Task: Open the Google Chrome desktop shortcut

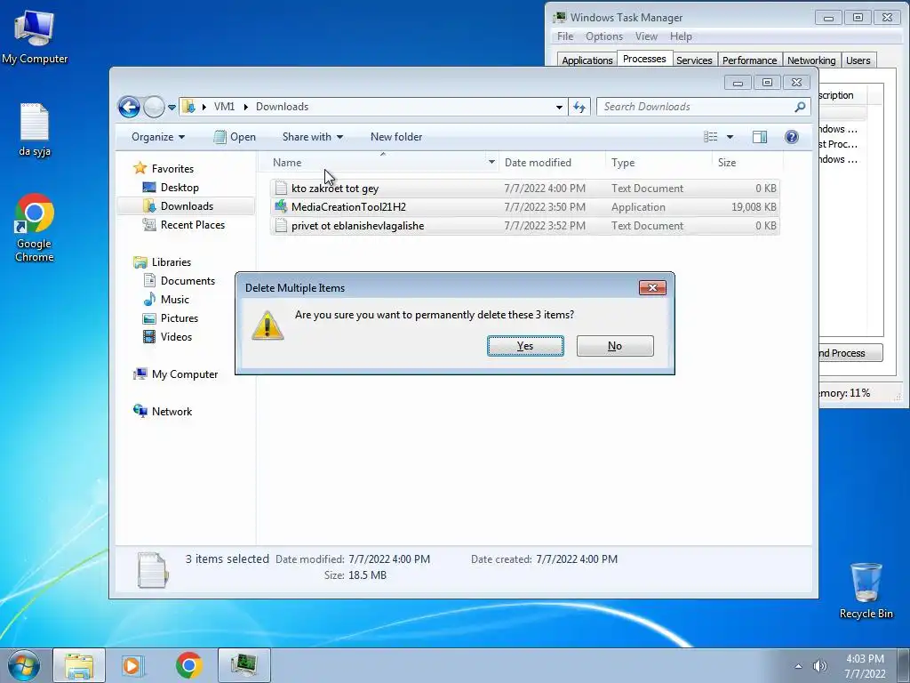Action: [35, 228]
